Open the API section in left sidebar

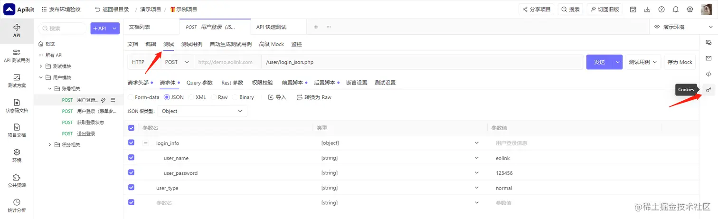(17, 30)
